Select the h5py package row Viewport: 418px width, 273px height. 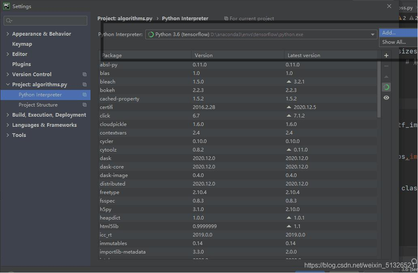[x=238, y=209]
